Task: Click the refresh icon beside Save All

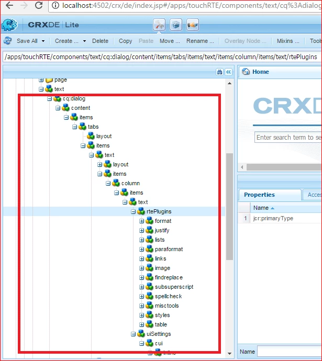Action: point(8,41)
